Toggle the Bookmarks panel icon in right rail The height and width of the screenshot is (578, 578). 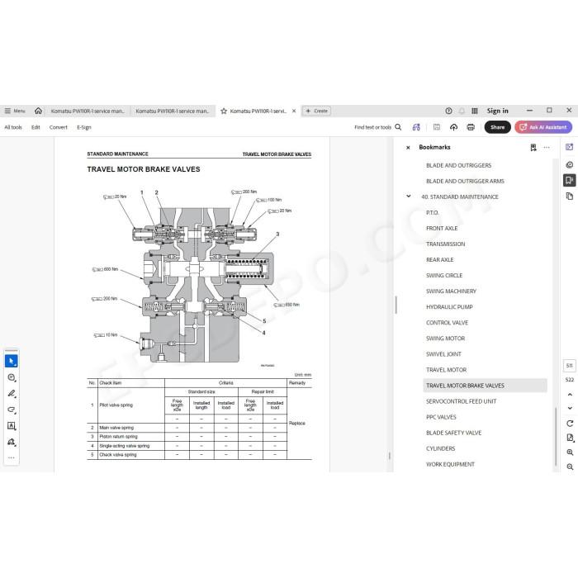tap(570, 180)
